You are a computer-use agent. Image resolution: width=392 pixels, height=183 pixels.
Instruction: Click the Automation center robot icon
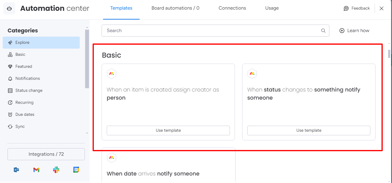tap(9, 8)
